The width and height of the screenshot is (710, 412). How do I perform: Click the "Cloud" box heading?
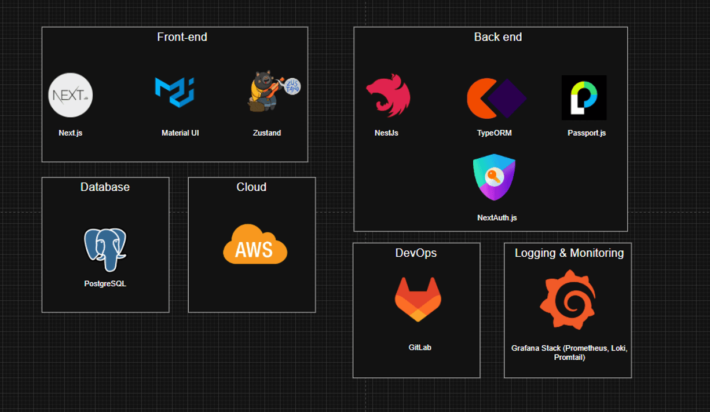click(251, 187)
